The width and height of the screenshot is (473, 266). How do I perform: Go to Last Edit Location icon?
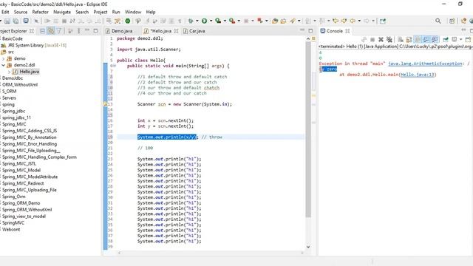(336, 21)
